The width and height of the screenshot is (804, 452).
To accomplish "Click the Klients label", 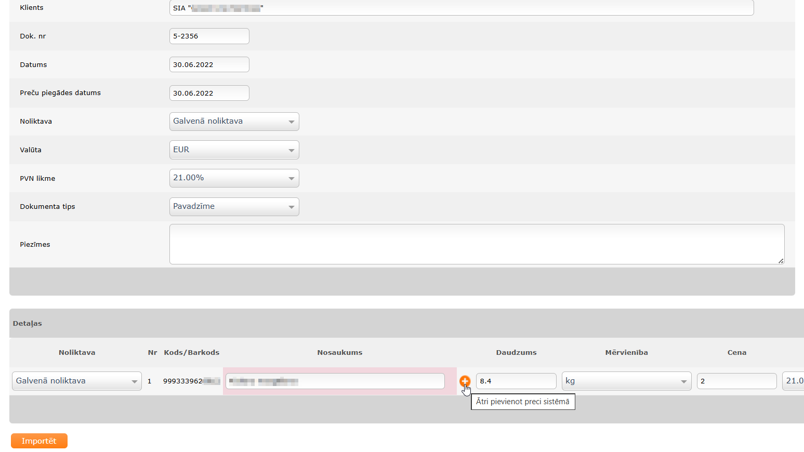I will point(32,7).
